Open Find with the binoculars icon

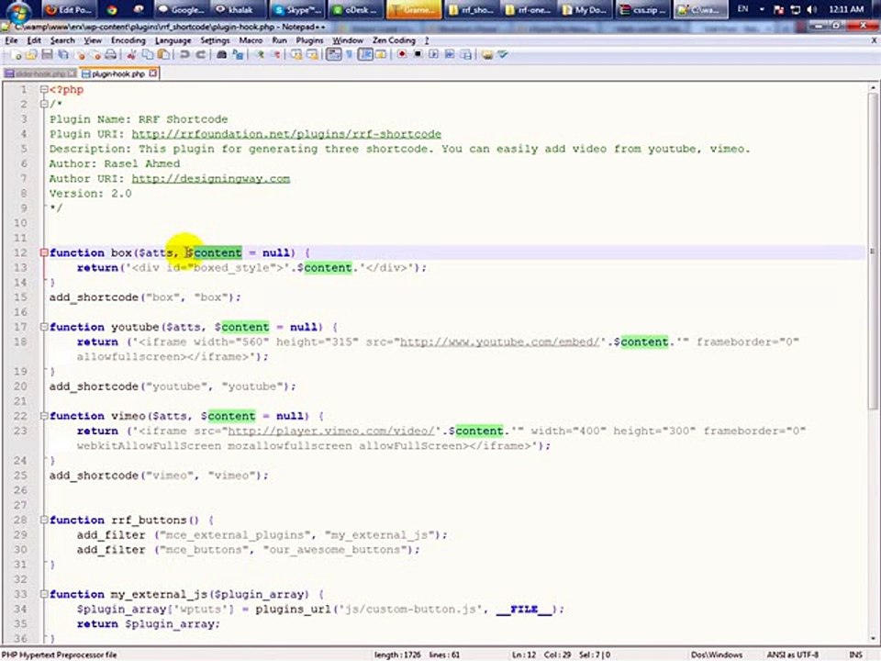click(x=222, y=54)
